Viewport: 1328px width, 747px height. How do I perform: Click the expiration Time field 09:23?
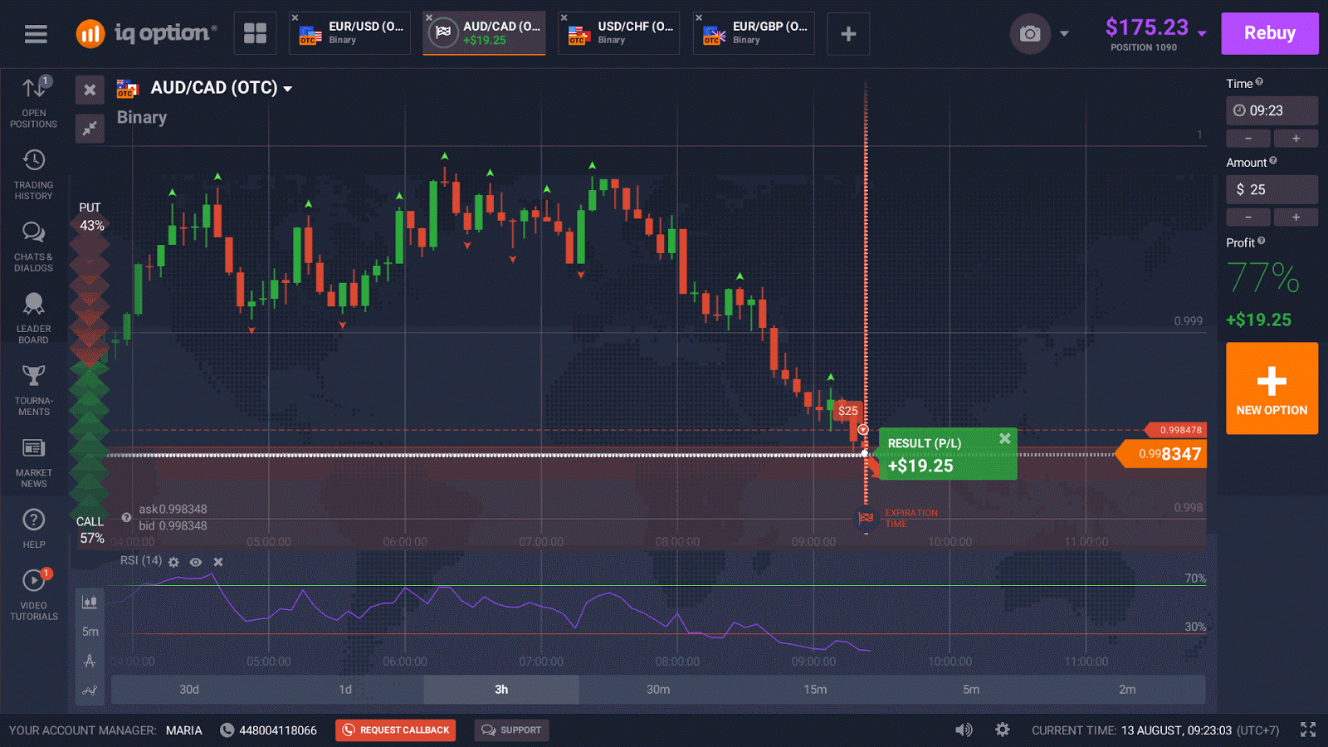click(x=1272, y=110)
